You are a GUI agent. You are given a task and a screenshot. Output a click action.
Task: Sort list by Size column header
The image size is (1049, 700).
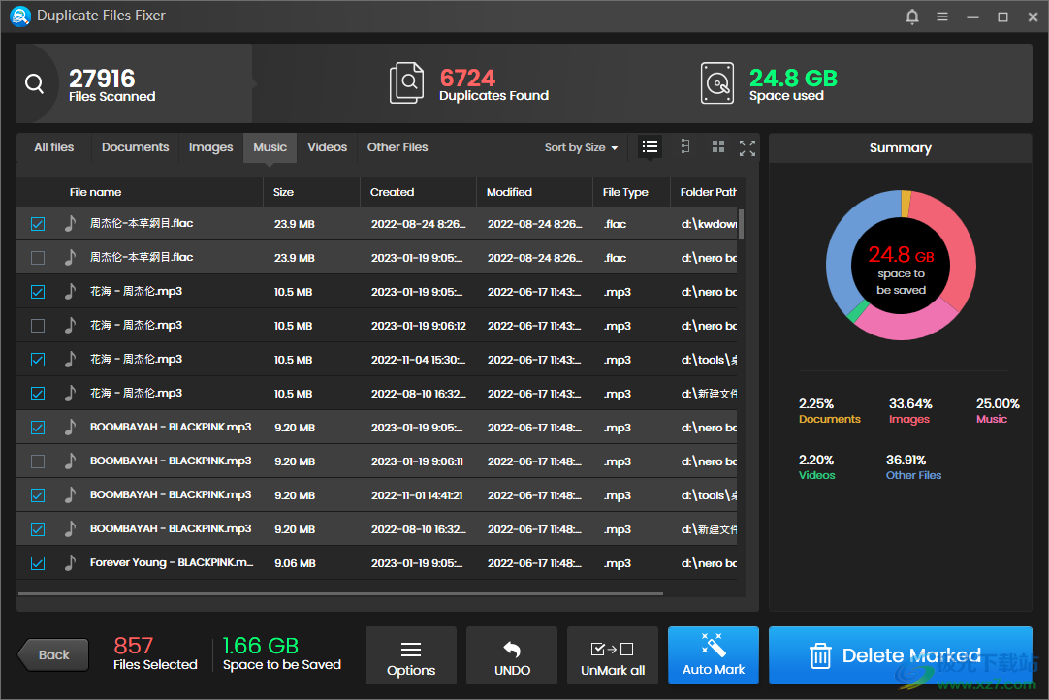(283, 192)
